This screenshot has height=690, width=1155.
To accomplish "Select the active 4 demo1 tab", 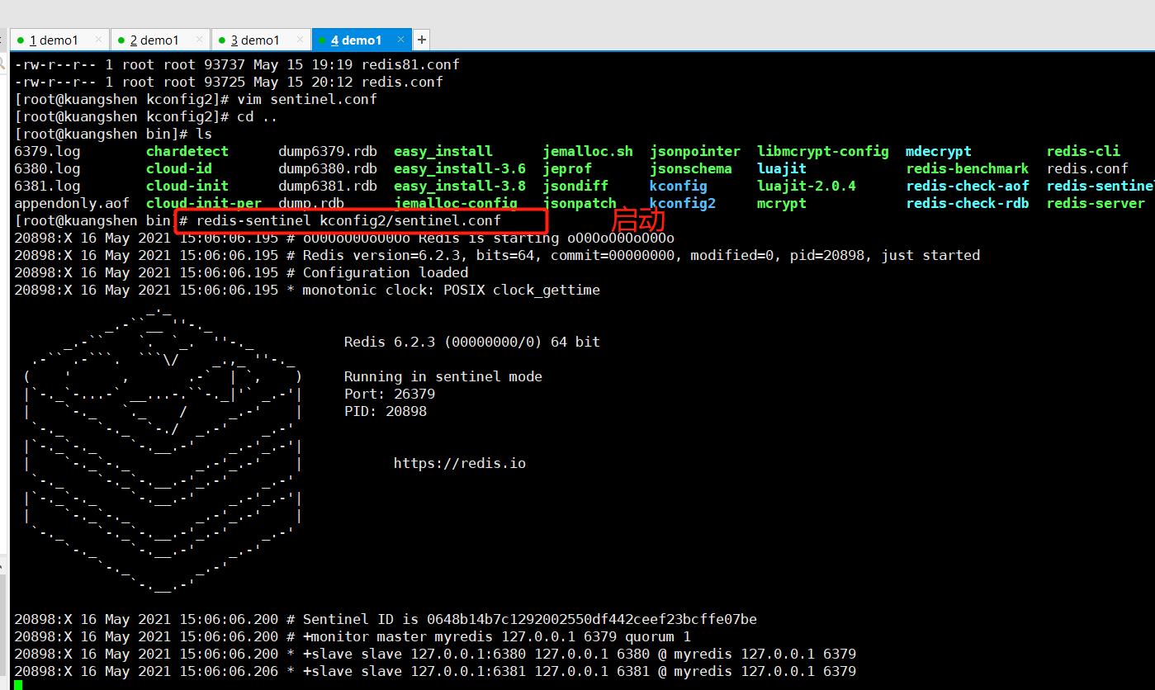I will point(361,40).
